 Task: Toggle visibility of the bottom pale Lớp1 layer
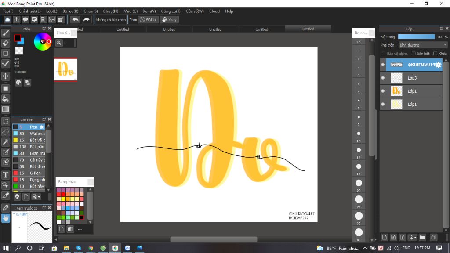(383, 105)
